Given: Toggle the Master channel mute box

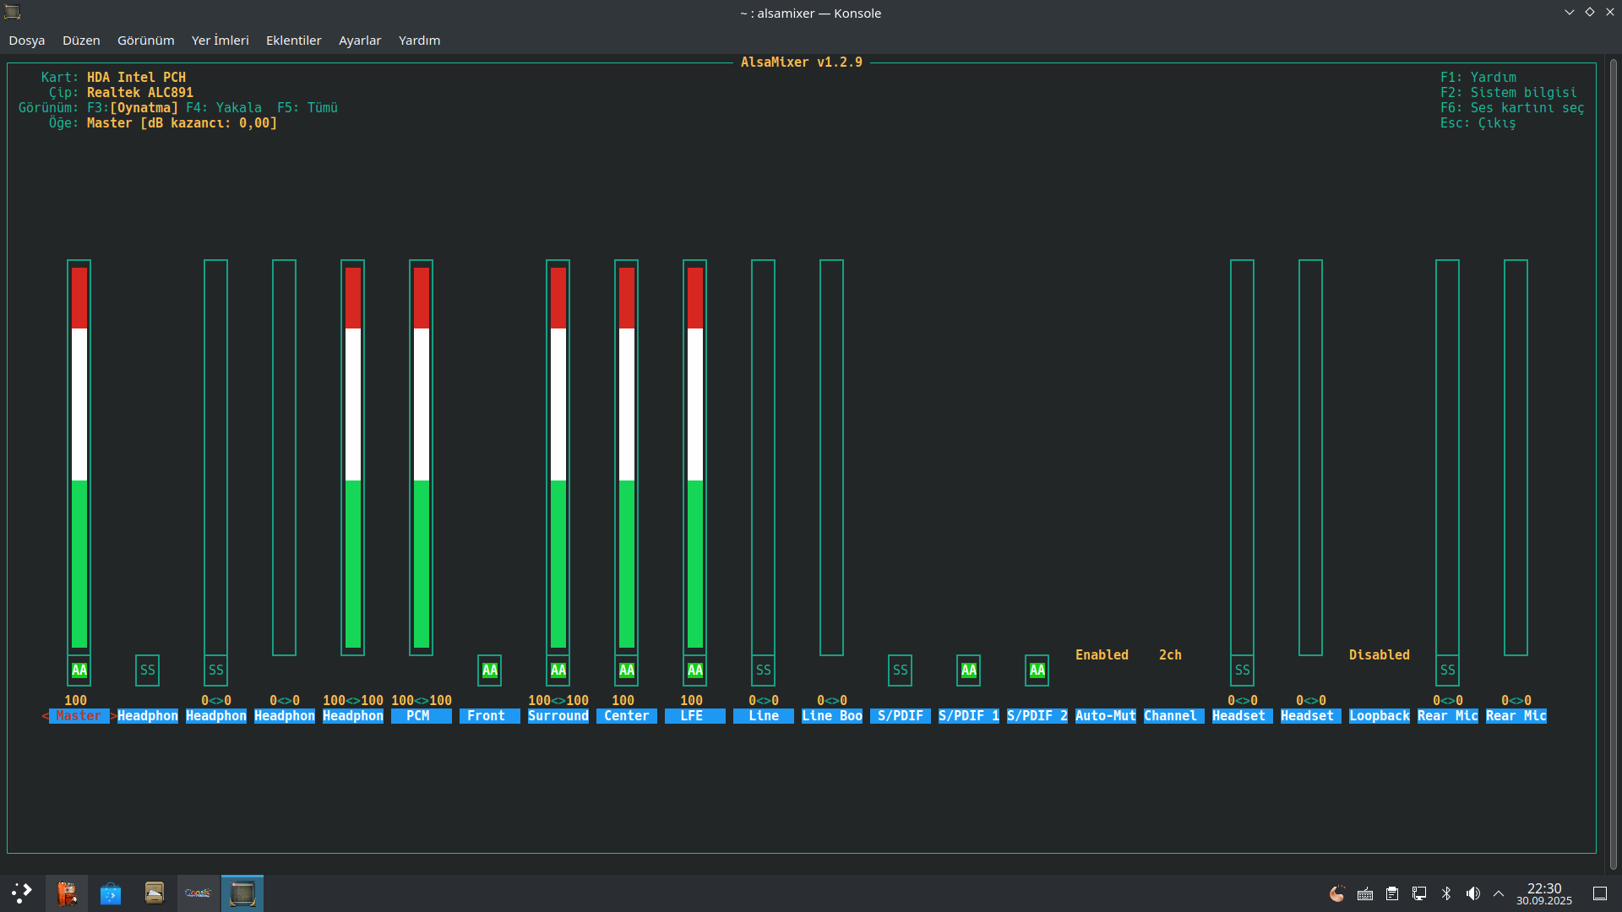Looking at the screenshot, I should [79, 670].
